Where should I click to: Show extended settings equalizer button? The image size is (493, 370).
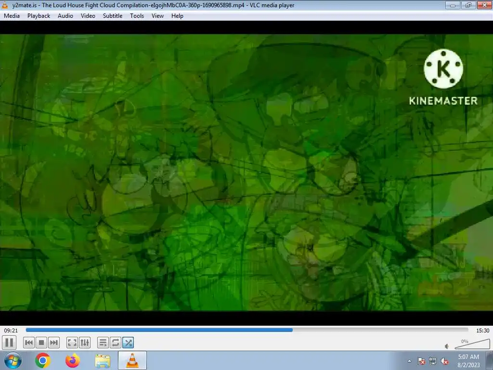pyautogui.click(x=85, y=343)
